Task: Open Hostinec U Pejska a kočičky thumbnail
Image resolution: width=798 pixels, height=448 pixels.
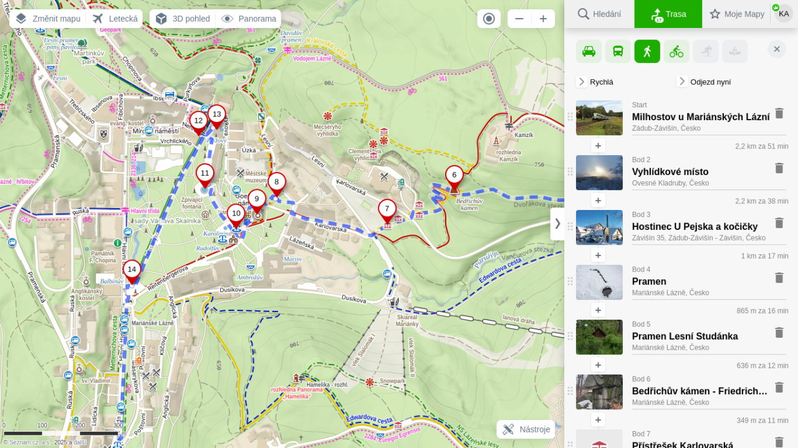Action: (x=599, y=227)
